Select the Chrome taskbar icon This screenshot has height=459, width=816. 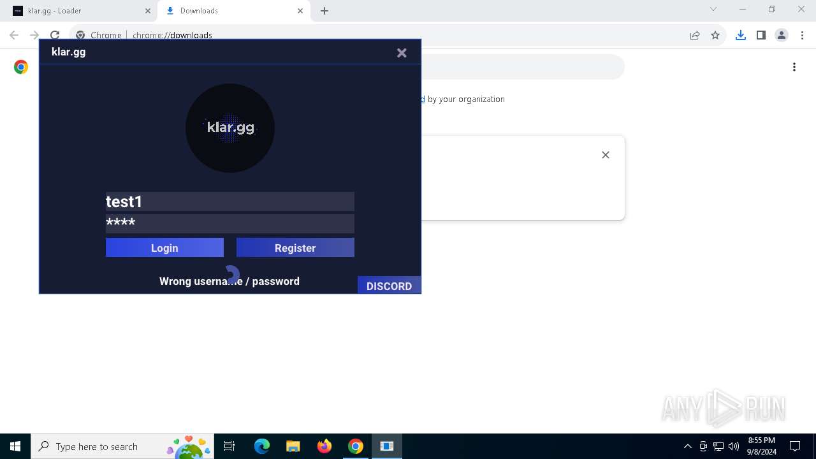(356, 446)
